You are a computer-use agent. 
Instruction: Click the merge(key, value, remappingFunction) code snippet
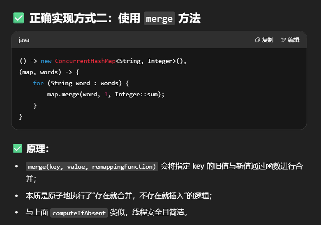pyautogui.click(x=92, y=167)
